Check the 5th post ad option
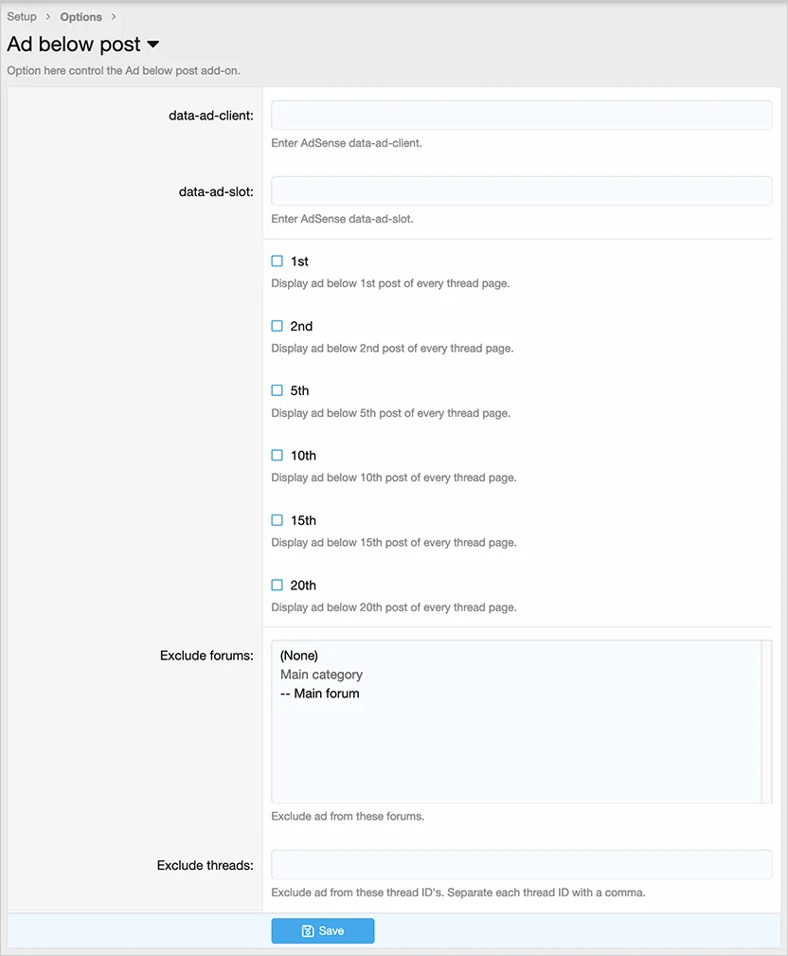This screenshot has width=788, height=956. [x=278, y=390]
